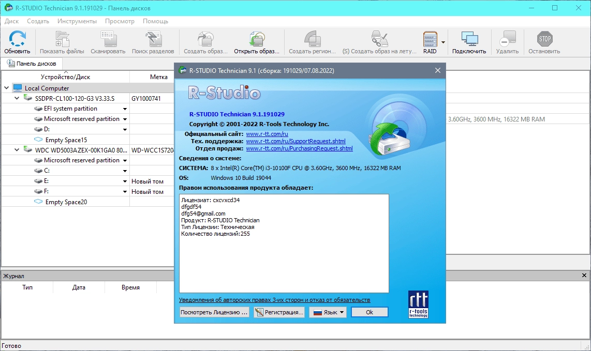This screenshot has height=351, width=591.
Task: Open dropdown arrow for E: partition
Action: coord(125,181)
